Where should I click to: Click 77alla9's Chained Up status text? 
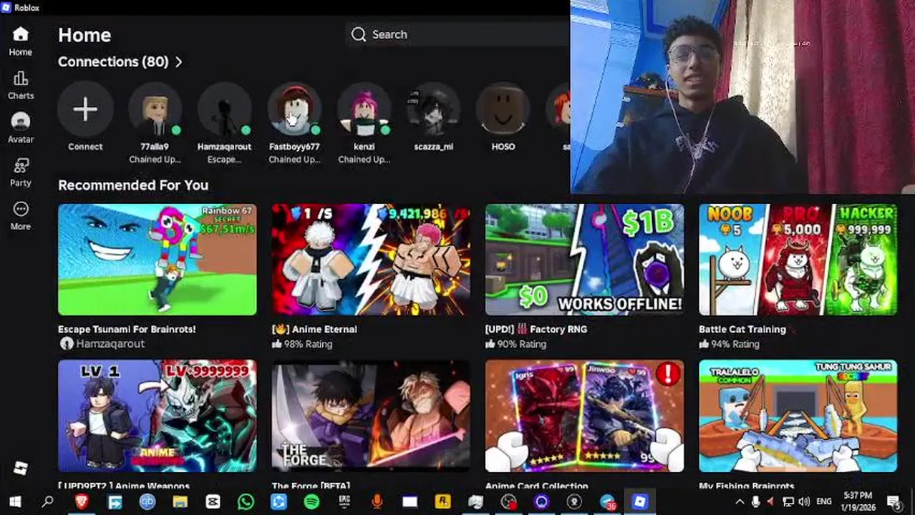coord(155,160)
